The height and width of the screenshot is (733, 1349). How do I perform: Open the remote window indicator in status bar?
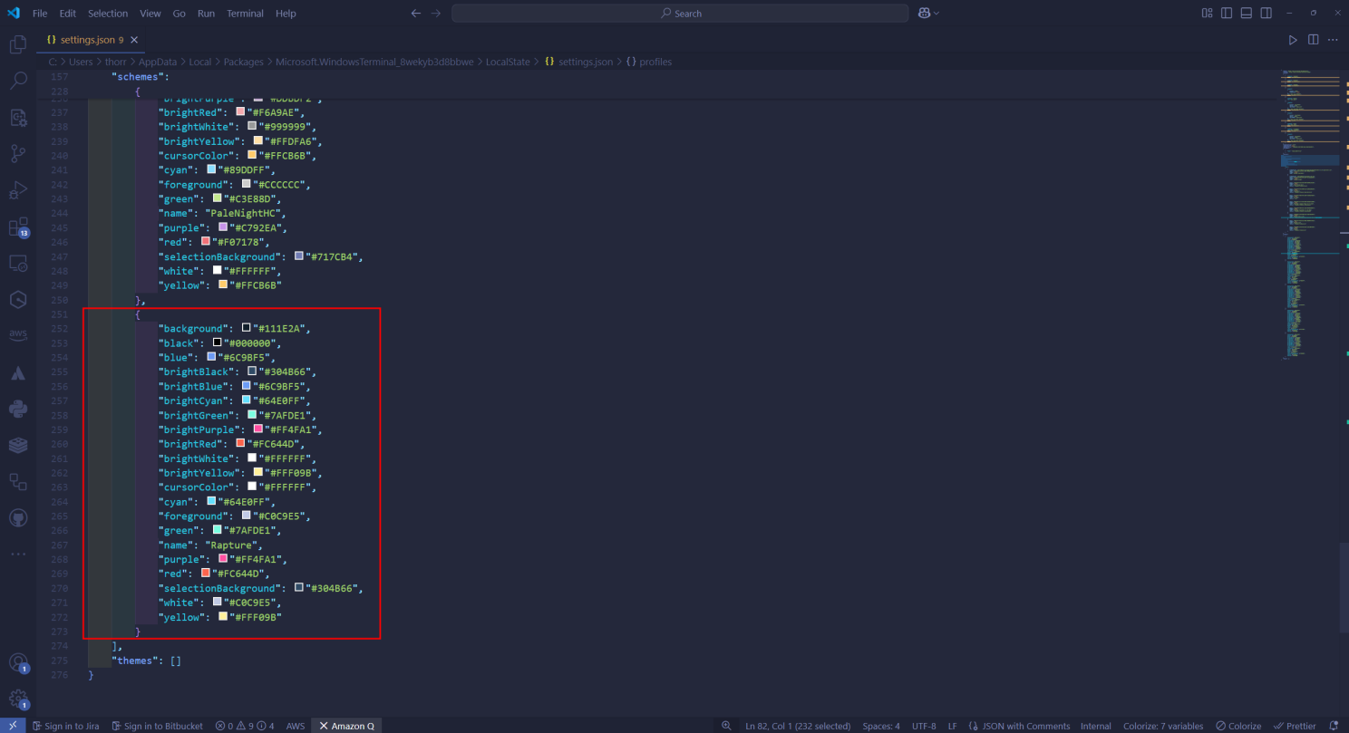[x=12, y=726]
